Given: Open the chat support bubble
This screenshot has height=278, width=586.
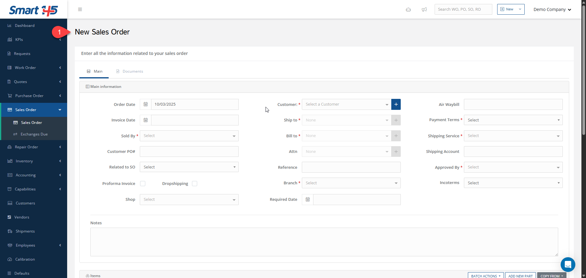Looking at the screenshot, I should point(568,264).
